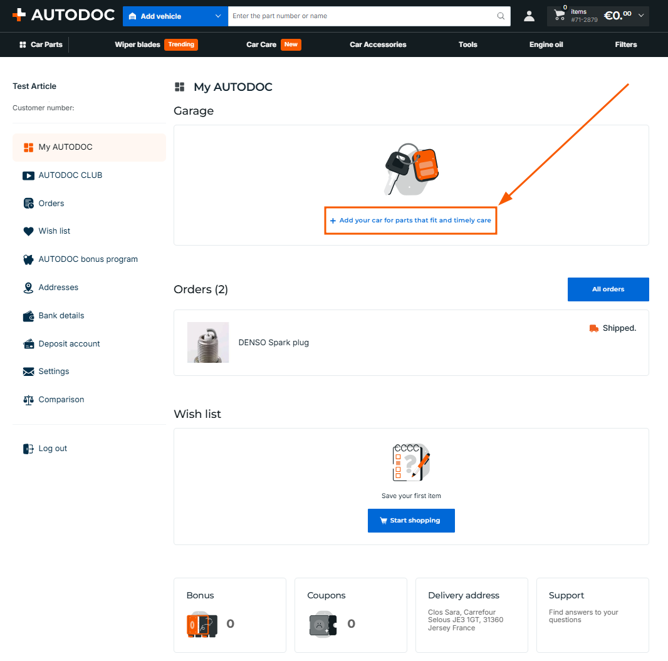Open the Wiper blades menu item
Screen dimensions: 668x661
coord(137,44)
